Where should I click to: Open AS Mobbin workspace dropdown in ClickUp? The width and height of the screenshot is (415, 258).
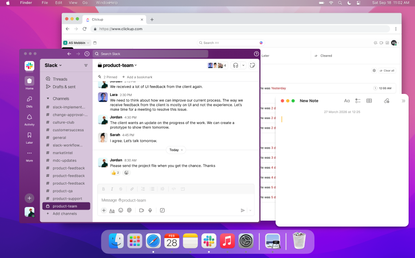(x=76, y=43)
